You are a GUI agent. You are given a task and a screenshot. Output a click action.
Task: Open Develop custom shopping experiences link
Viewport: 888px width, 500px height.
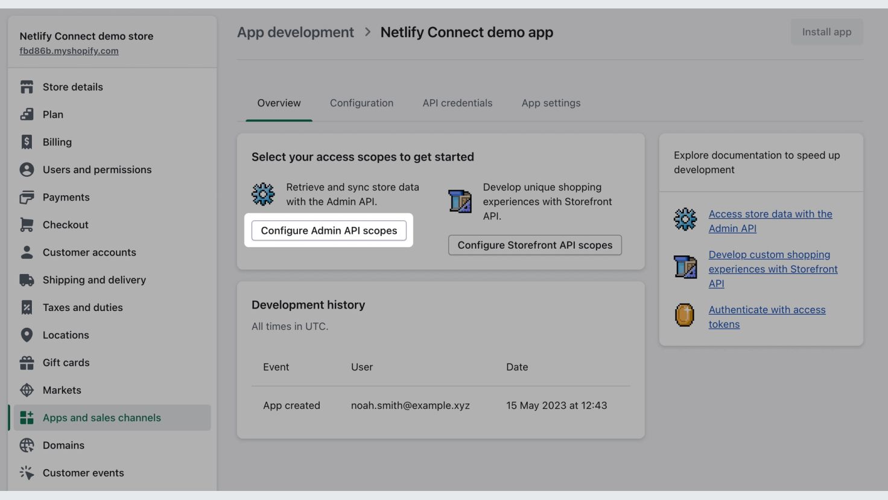773,269
